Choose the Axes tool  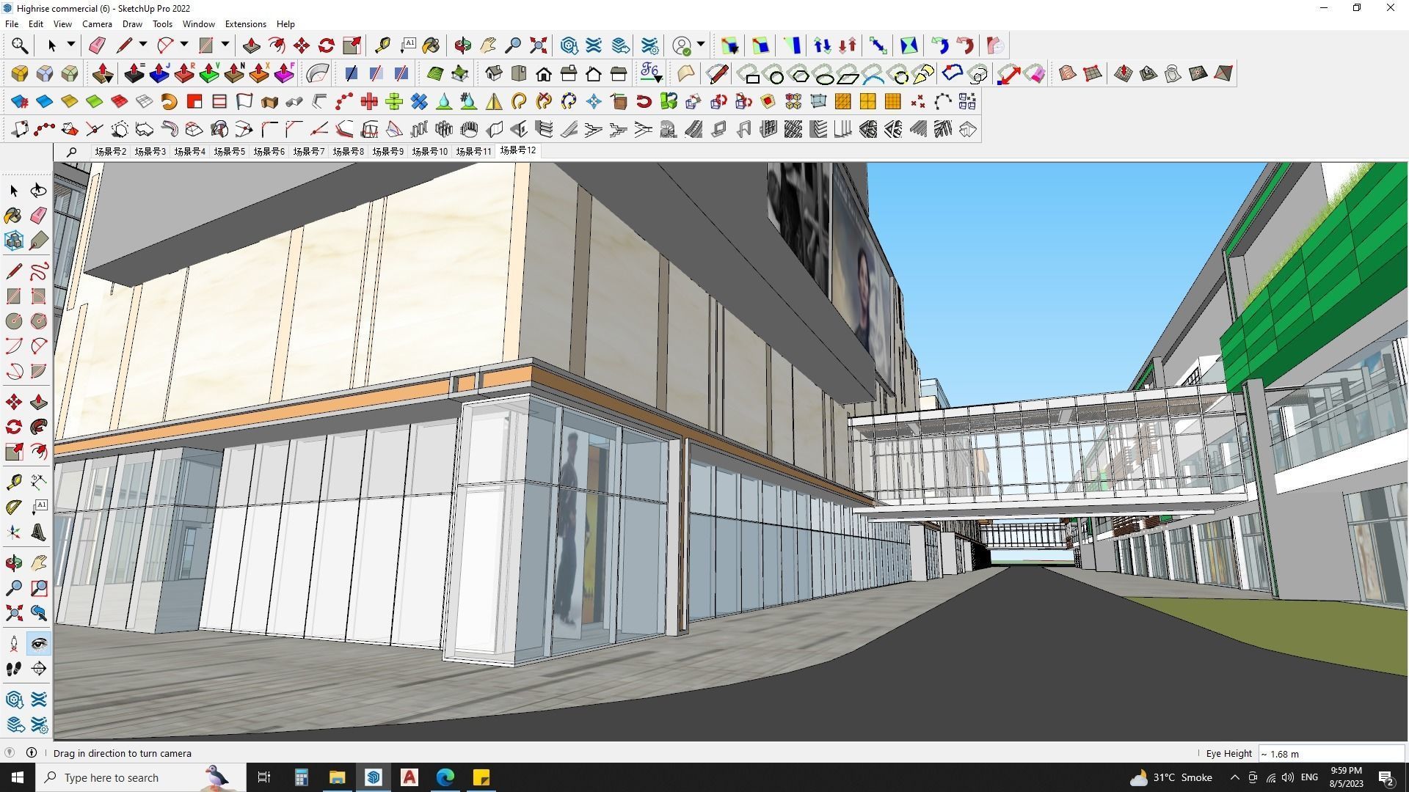coord(14,532)
